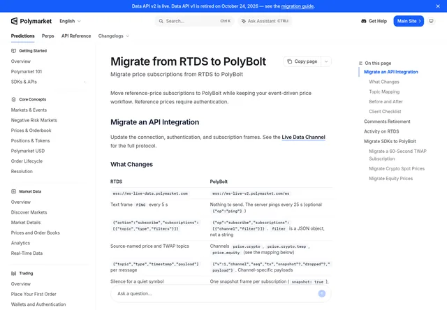Jump to Topic Mapping section
This screenshot has height=310, width=447.
[x=384, y=91]
